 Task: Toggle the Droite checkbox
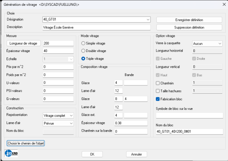point(194,59)
